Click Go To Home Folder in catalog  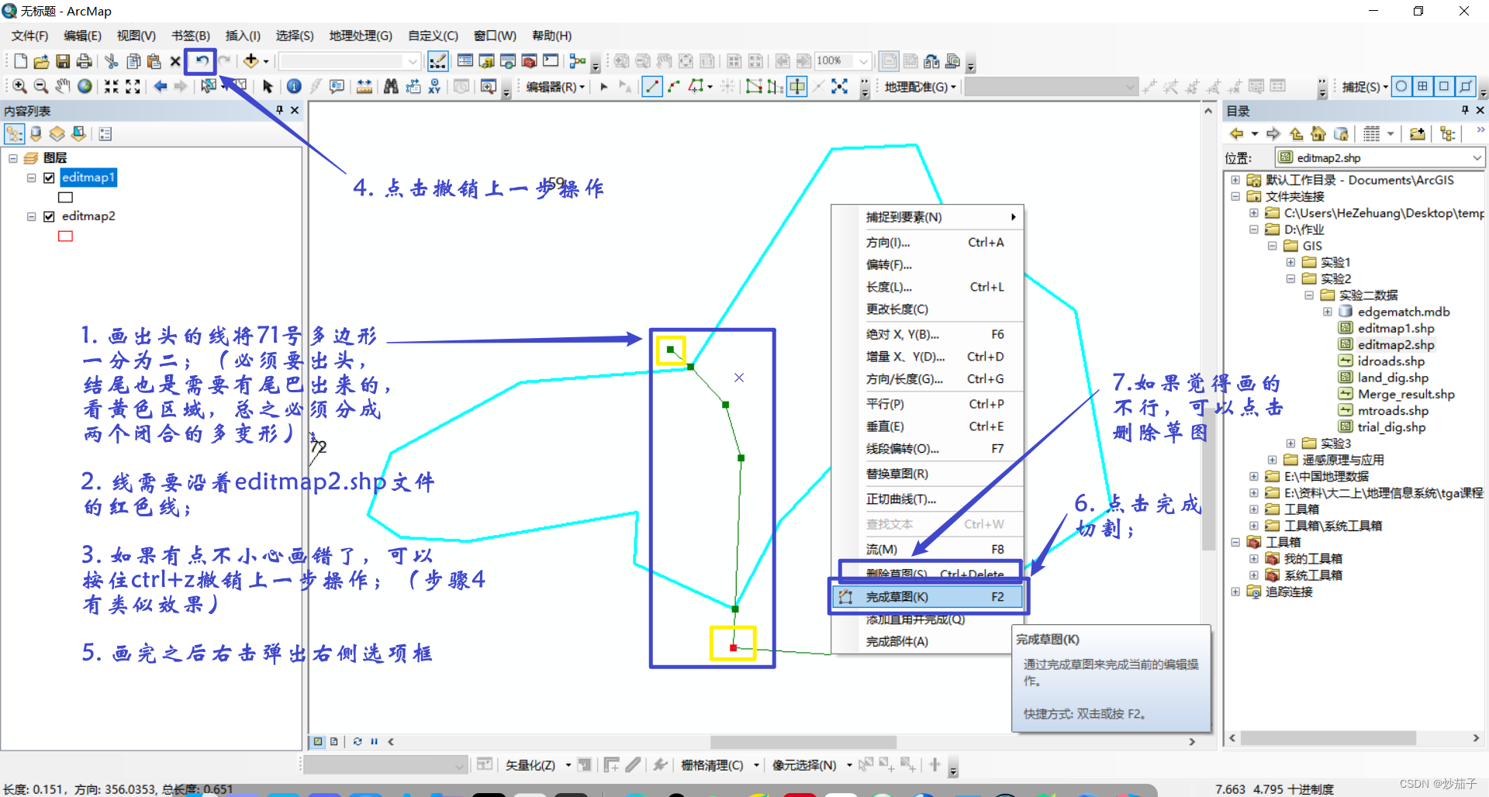point(1318,134)
